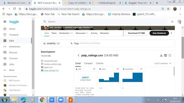
Task: Go back using the chevron beside yelp_ratings.csv
Action: click(78, 56)
